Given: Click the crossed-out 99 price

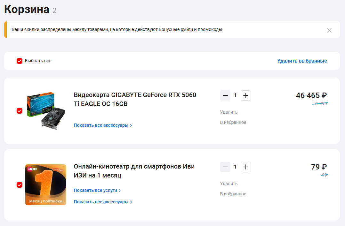Looking at the screenshot, I should (x=324, y=175).
